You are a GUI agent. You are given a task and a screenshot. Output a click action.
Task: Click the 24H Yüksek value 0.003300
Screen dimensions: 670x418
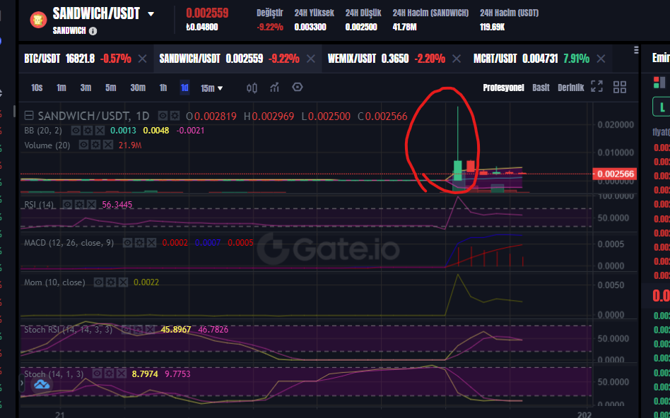point(310,28)
